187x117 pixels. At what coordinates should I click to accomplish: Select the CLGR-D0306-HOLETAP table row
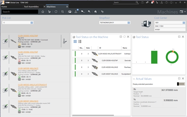(101, 61)
